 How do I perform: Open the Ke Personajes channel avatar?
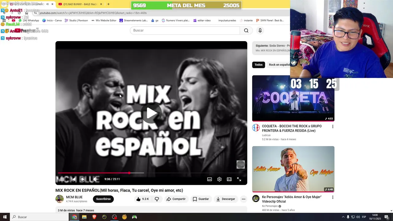point(256,199)
